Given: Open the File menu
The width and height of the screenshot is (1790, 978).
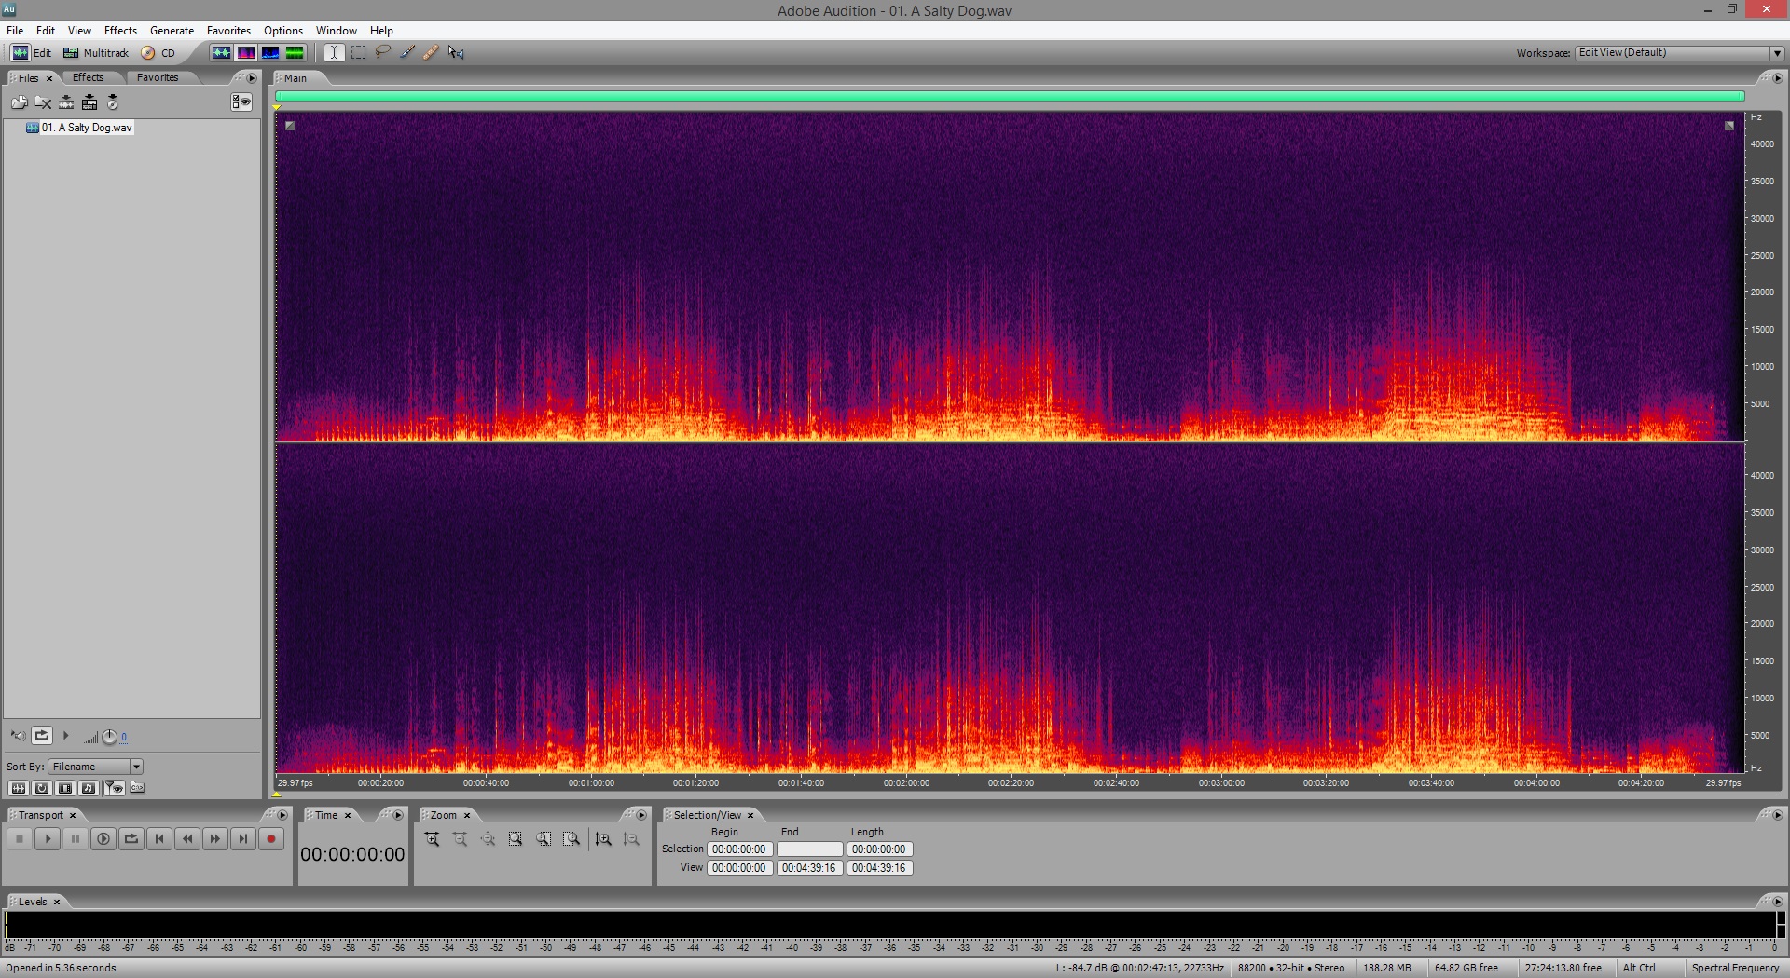Looking at the screenshot, I should [x=15, y=31].
